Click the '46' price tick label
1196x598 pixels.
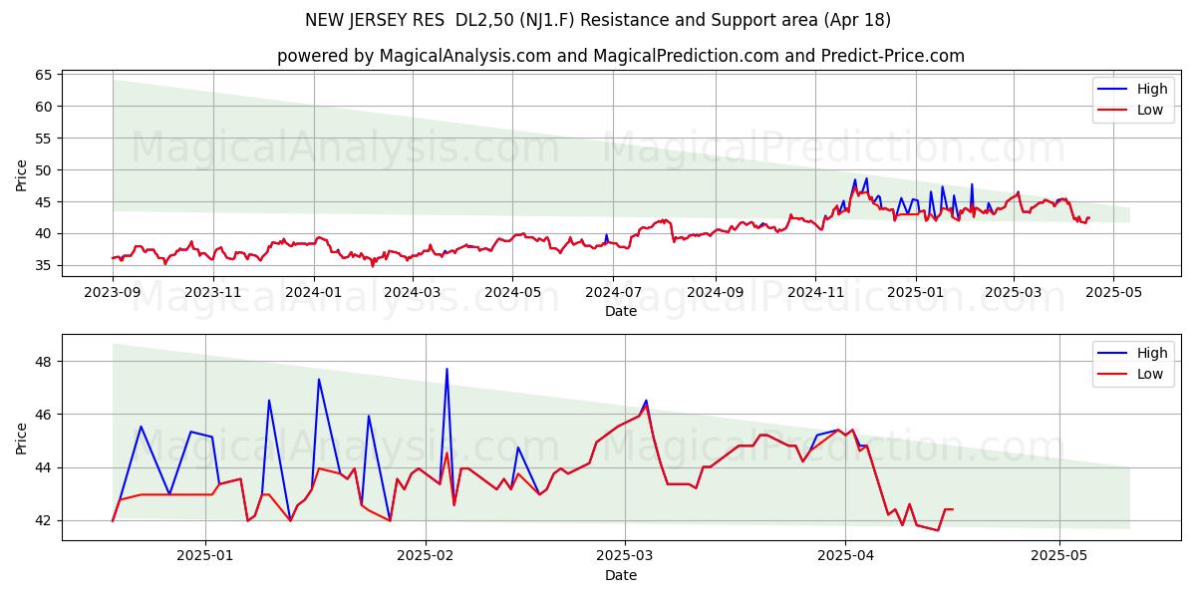pos(45,415)
